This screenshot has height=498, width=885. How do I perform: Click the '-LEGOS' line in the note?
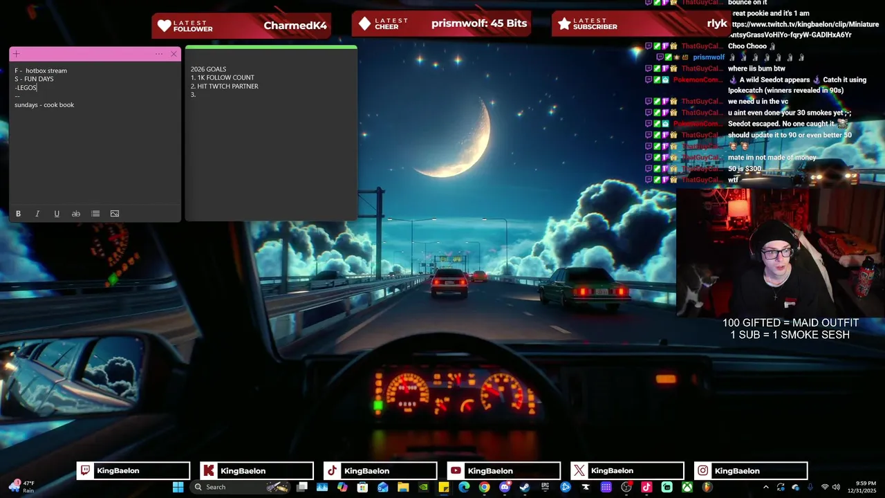pyautogui.click(x=26, y=88)
